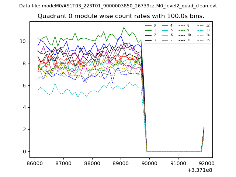
Task: Select the blue solid legend line for module 2
Action: click(x=148, y=35)
